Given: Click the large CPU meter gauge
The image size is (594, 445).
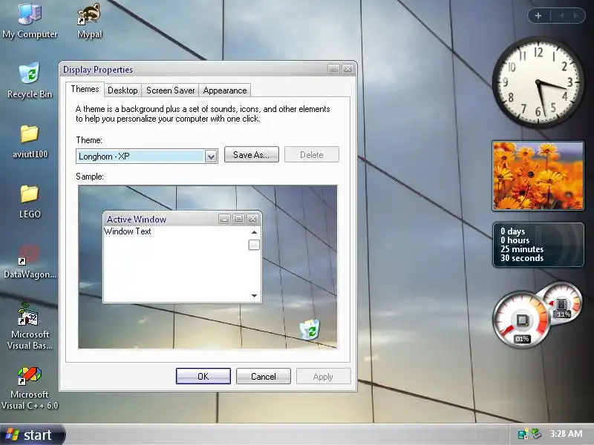Looking at the screenshot, I should pyautogui.click(x=522, y=320).
